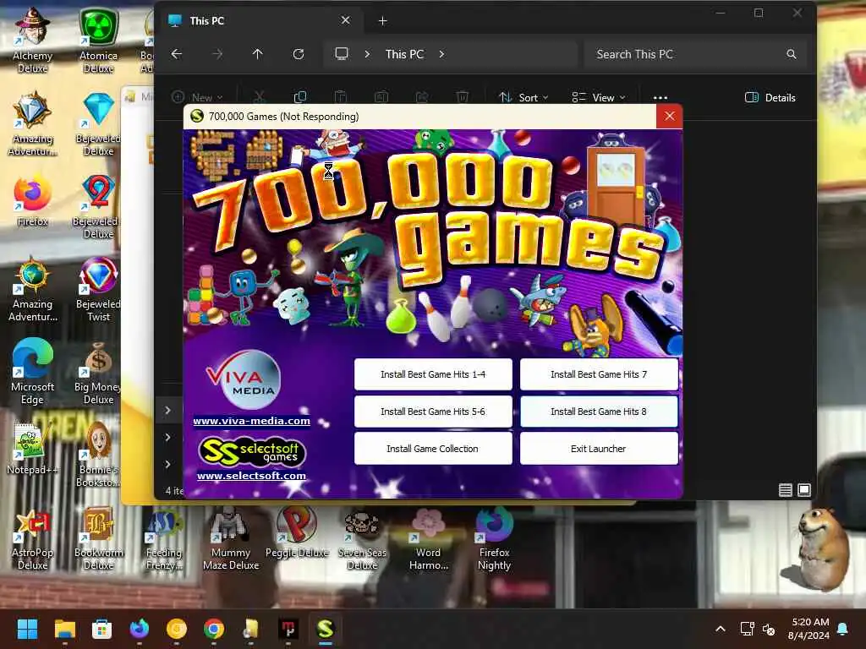This screenshot has width=866, height=649.
Task: Open Microsoft Edge desktop shortcut
Action: click(x=33, y=371)
